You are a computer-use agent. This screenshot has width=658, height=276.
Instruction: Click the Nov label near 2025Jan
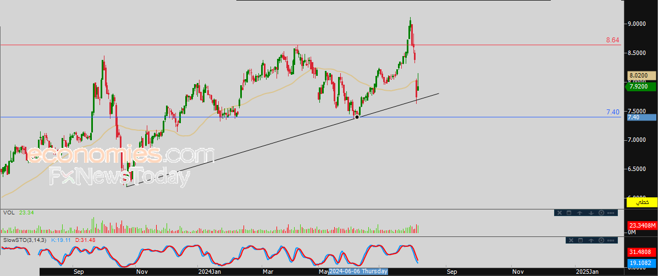[518, 272]
